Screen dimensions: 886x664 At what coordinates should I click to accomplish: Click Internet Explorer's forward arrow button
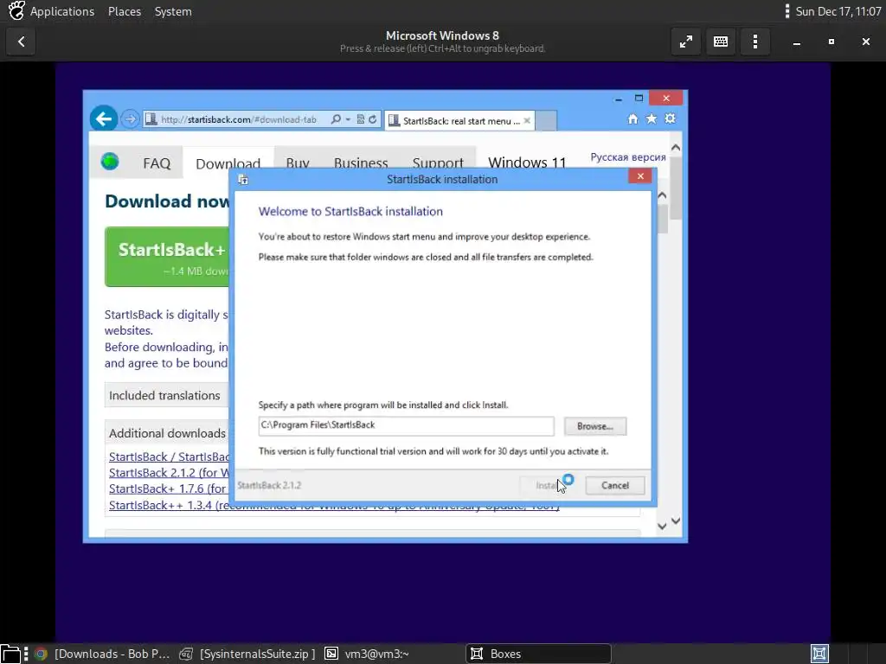click(x=130, y=119)
